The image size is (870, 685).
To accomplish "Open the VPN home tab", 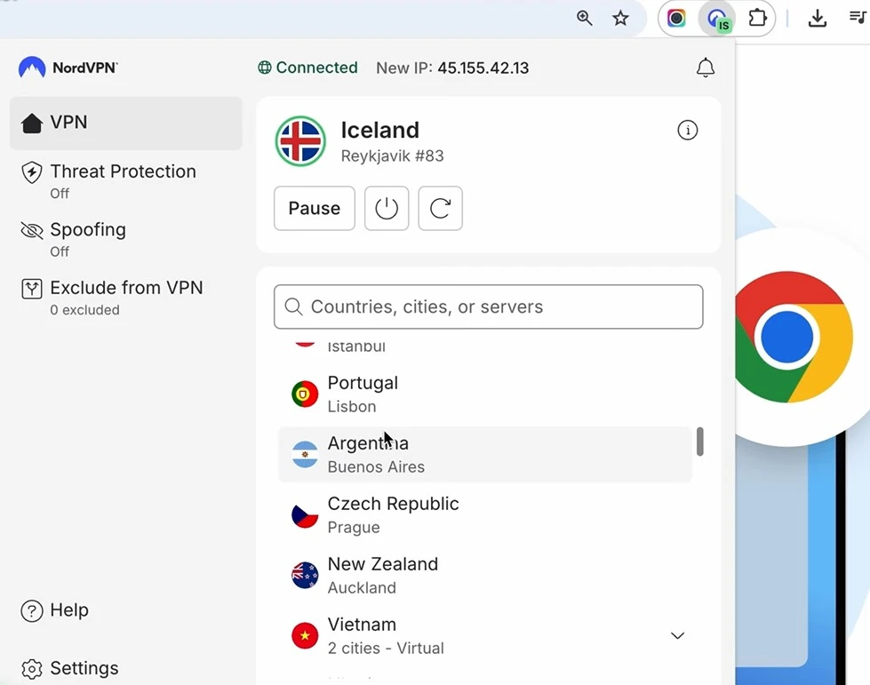I will tap(126, 123).
